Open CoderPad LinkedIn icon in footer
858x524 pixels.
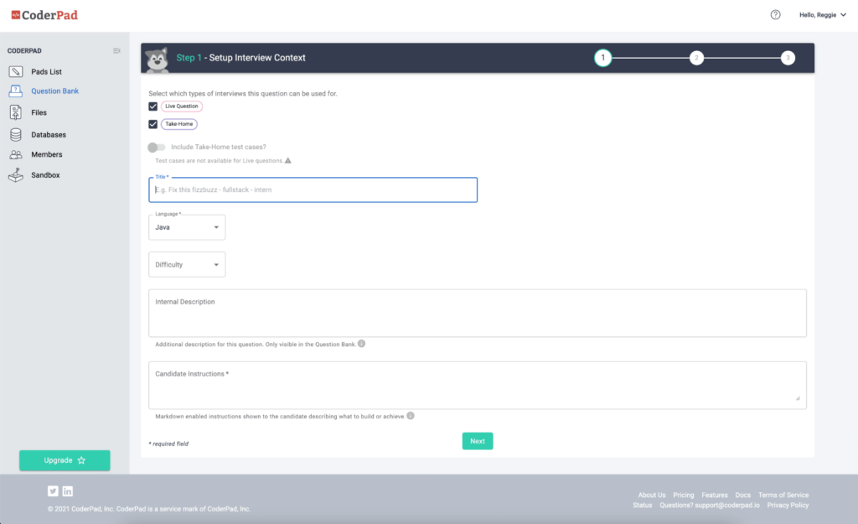coord(68,491)
